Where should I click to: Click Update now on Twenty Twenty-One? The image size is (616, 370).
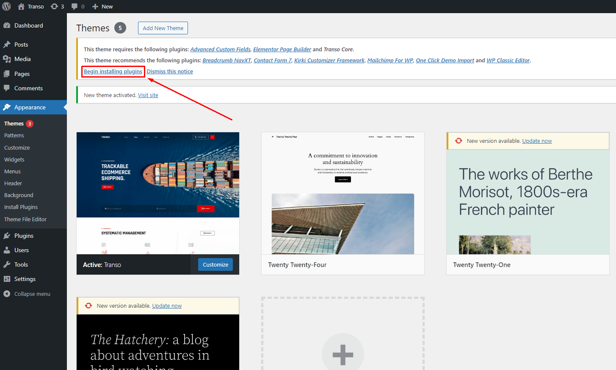pos(537,141)
